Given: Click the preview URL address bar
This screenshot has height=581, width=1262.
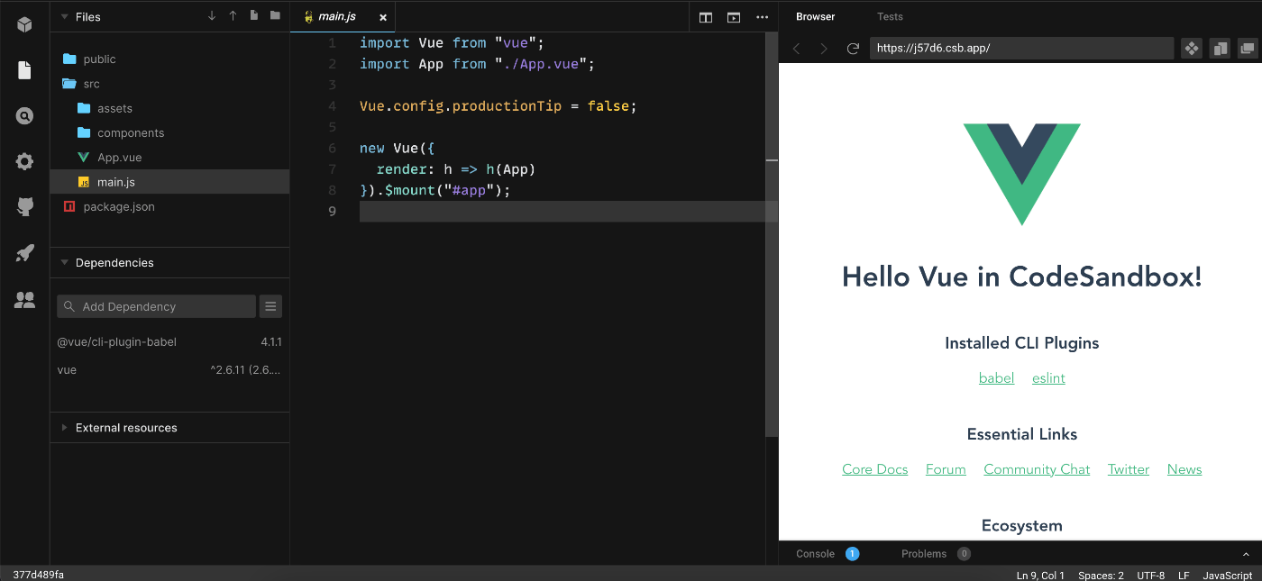Looking at the screenshot, I should tap(1021, 49).
